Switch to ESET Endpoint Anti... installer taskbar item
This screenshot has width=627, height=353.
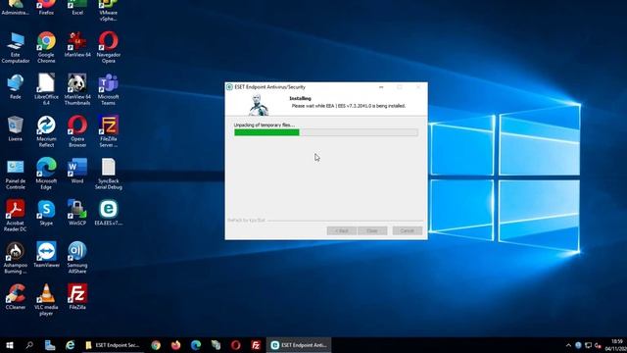299,345
